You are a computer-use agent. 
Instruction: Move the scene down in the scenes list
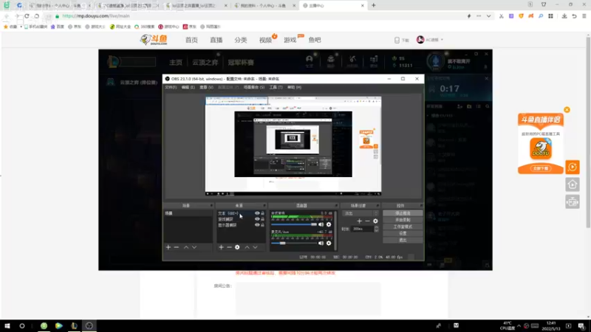[194, 247]
